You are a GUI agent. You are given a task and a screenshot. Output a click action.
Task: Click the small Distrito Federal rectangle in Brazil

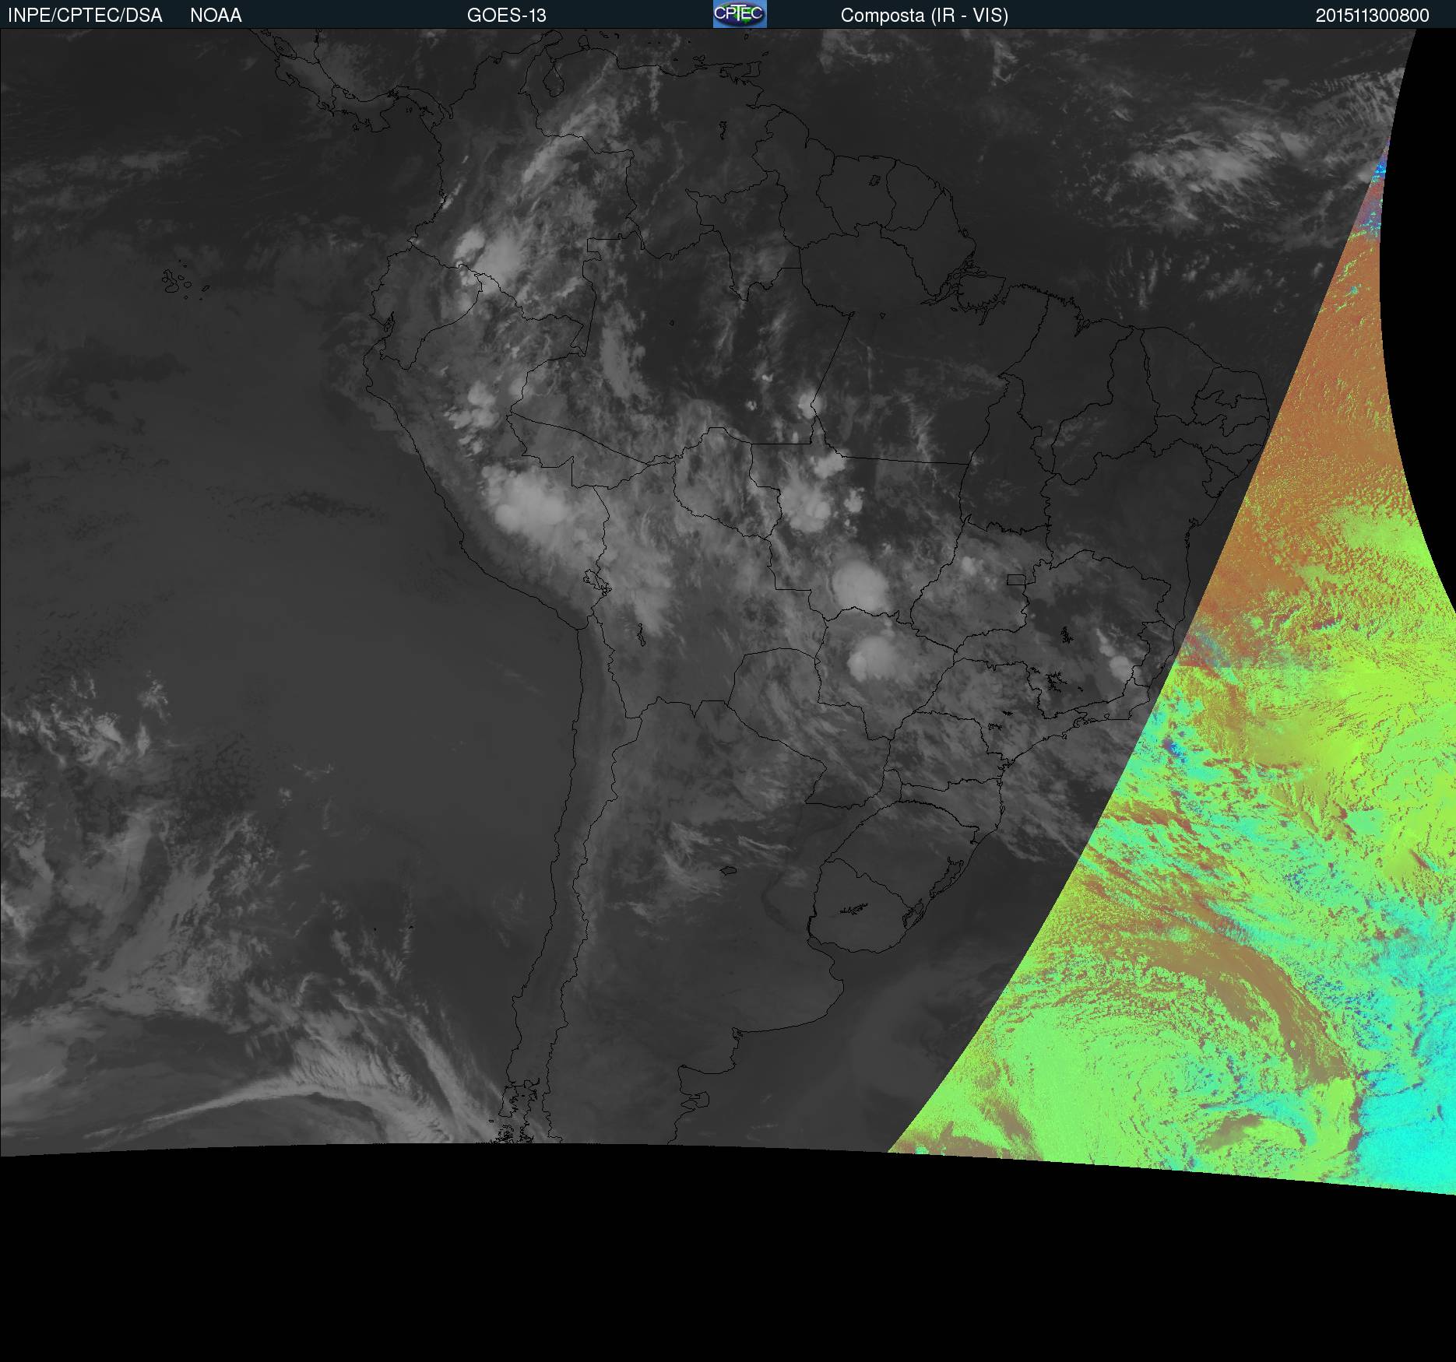tap(1015, 580)
